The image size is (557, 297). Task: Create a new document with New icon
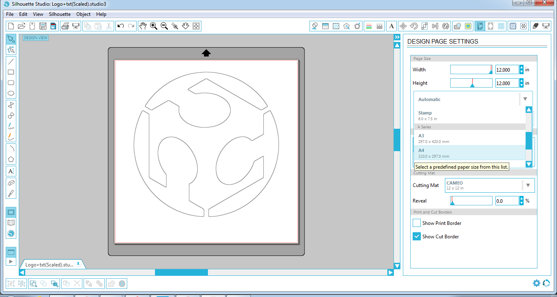[x=11, y=26]
